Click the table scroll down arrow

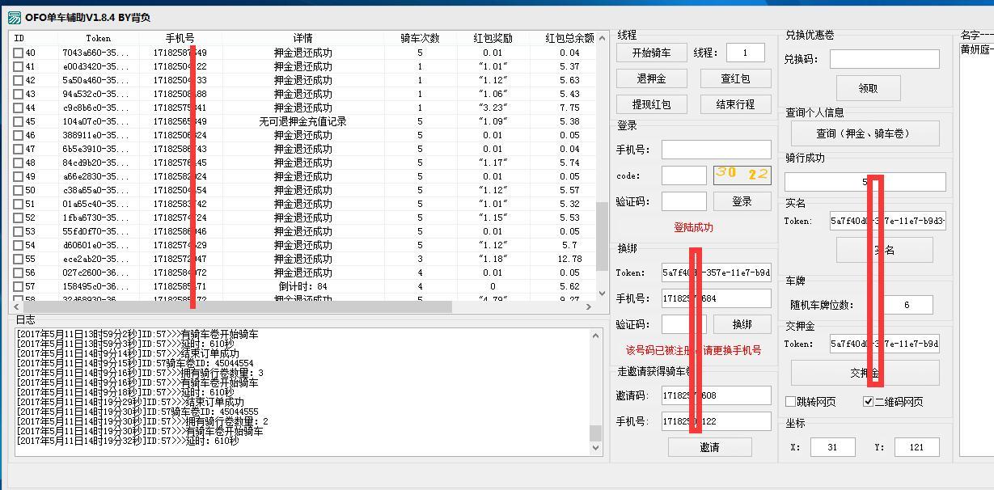(601, 294)
